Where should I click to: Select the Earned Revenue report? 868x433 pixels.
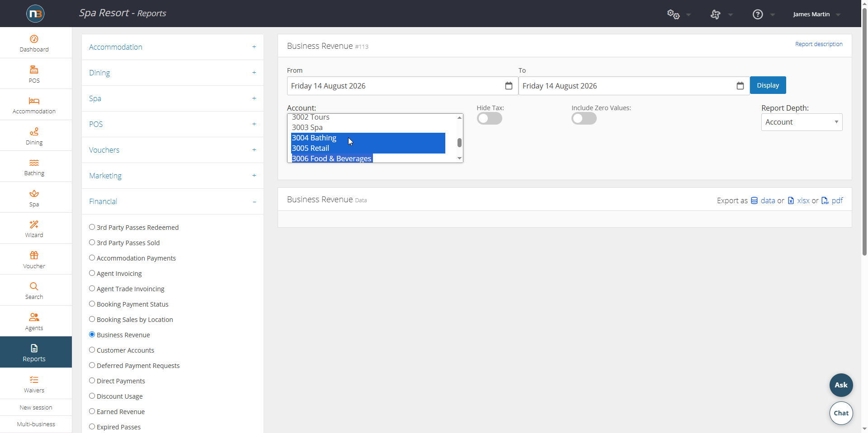coord(92,411)
